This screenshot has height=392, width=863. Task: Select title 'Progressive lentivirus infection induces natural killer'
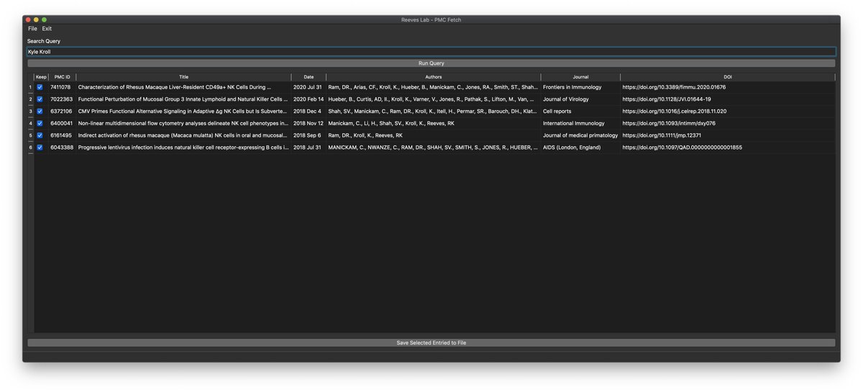pos(183,147)
